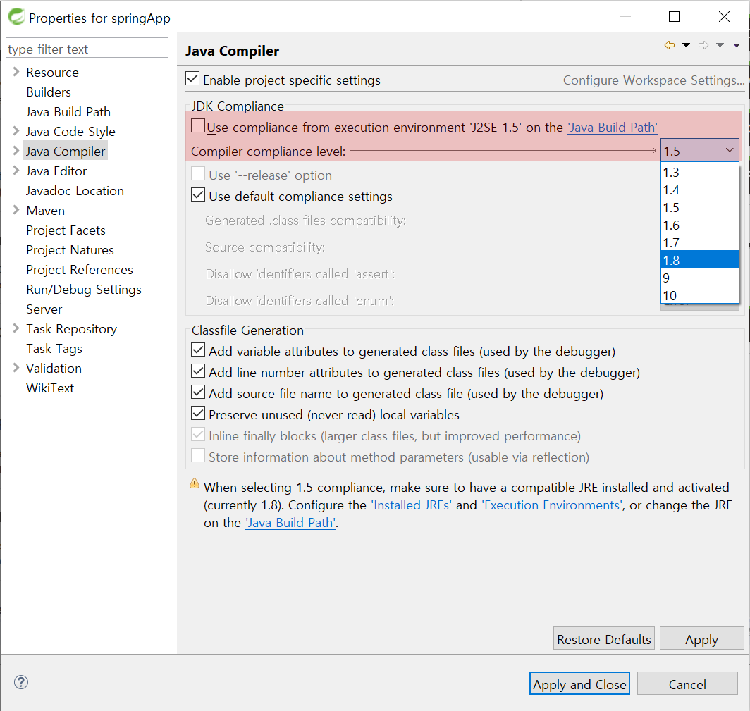The image size is (750, 711).
Task: Choose 1.5 option in the dropdown list
Action: 700,207
